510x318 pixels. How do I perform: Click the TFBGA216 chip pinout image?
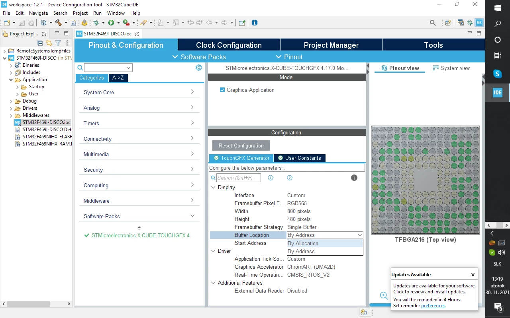tap(426, 180)
